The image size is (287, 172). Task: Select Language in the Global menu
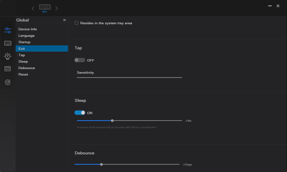[26, 36]
